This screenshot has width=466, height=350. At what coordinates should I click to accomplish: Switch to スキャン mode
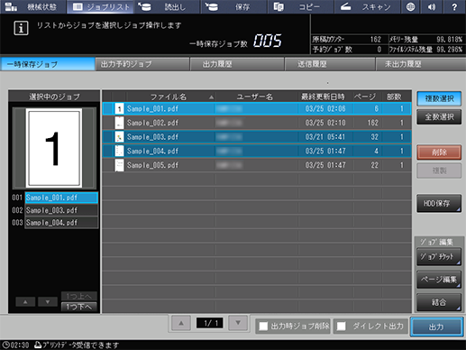click(368, 6)
